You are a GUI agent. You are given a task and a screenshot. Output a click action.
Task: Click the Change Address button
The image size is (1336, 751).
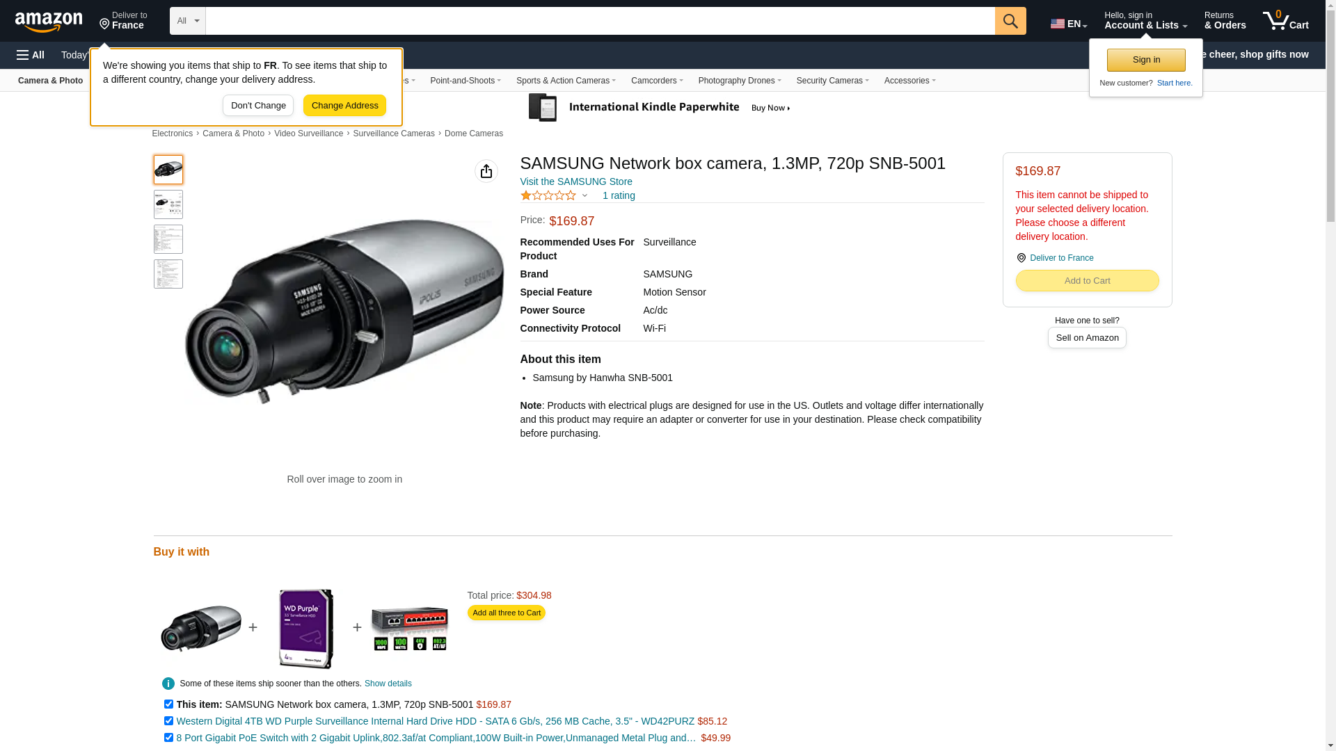coord(344,106)
